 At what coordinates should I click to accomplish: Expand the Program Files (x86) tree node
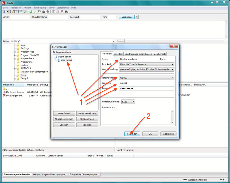[x=15, y=55]
